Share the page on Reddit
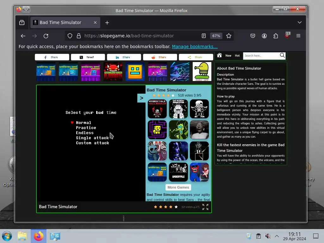 tap(160, 57)
